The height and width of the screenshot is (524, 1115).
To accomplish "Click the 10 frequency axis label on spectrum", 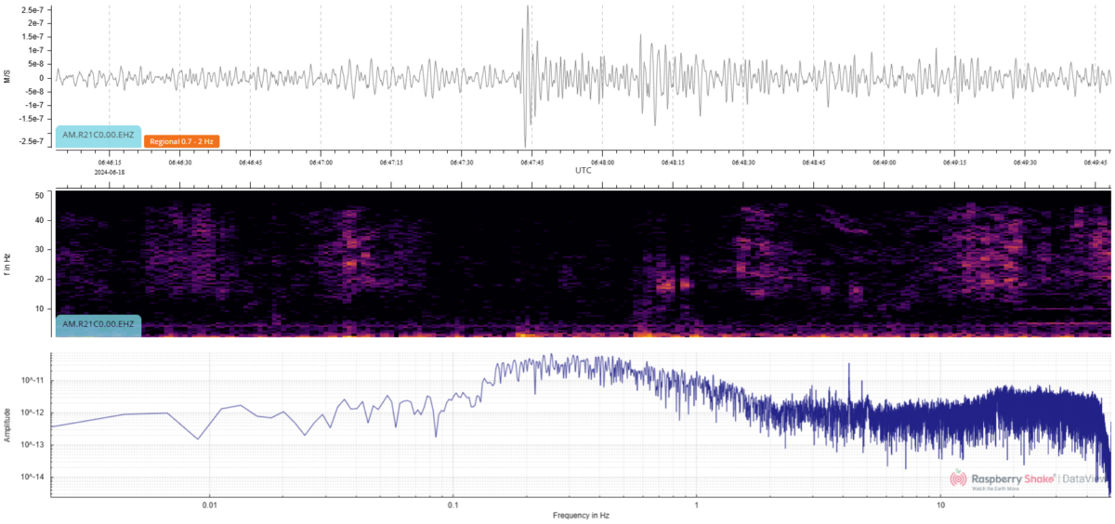I will pyautogui.click(x=940, y=505).
